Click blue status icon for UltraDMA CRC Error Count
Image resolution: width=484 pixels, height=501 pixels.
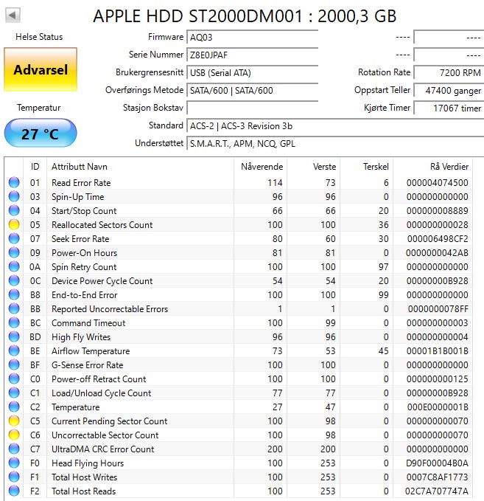pyautogui.click(x=14, y=449)
